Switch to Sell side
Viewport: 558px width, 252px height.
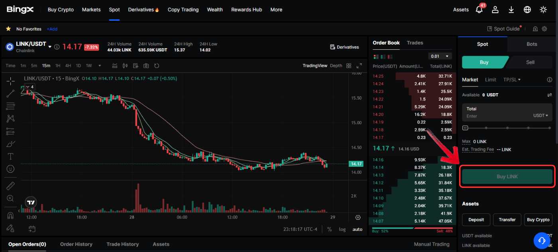[530, 62]
